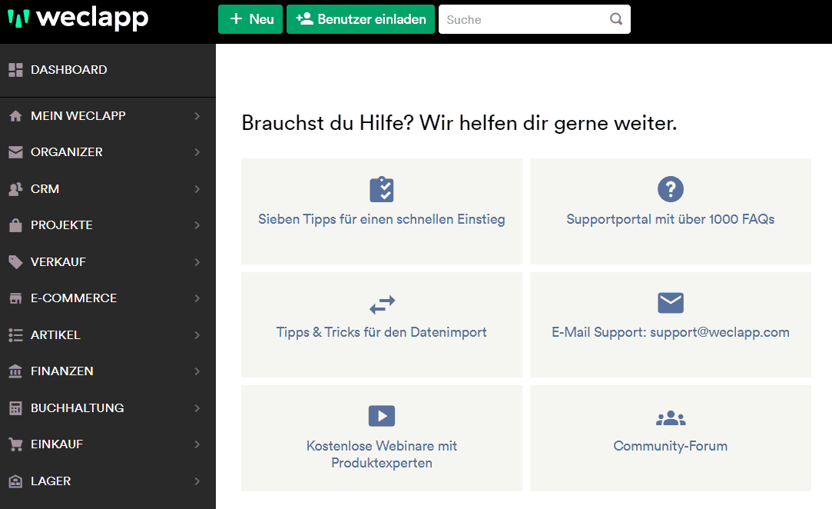Open the E-COMMERCE menu
832x509 pixels.
pyautogui.click(x=108, y=298)
